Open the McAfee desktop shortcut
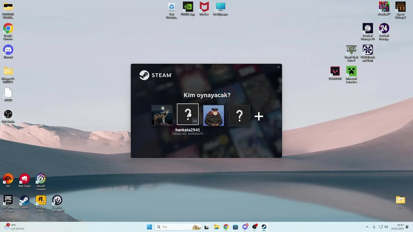 coord(204,9)
